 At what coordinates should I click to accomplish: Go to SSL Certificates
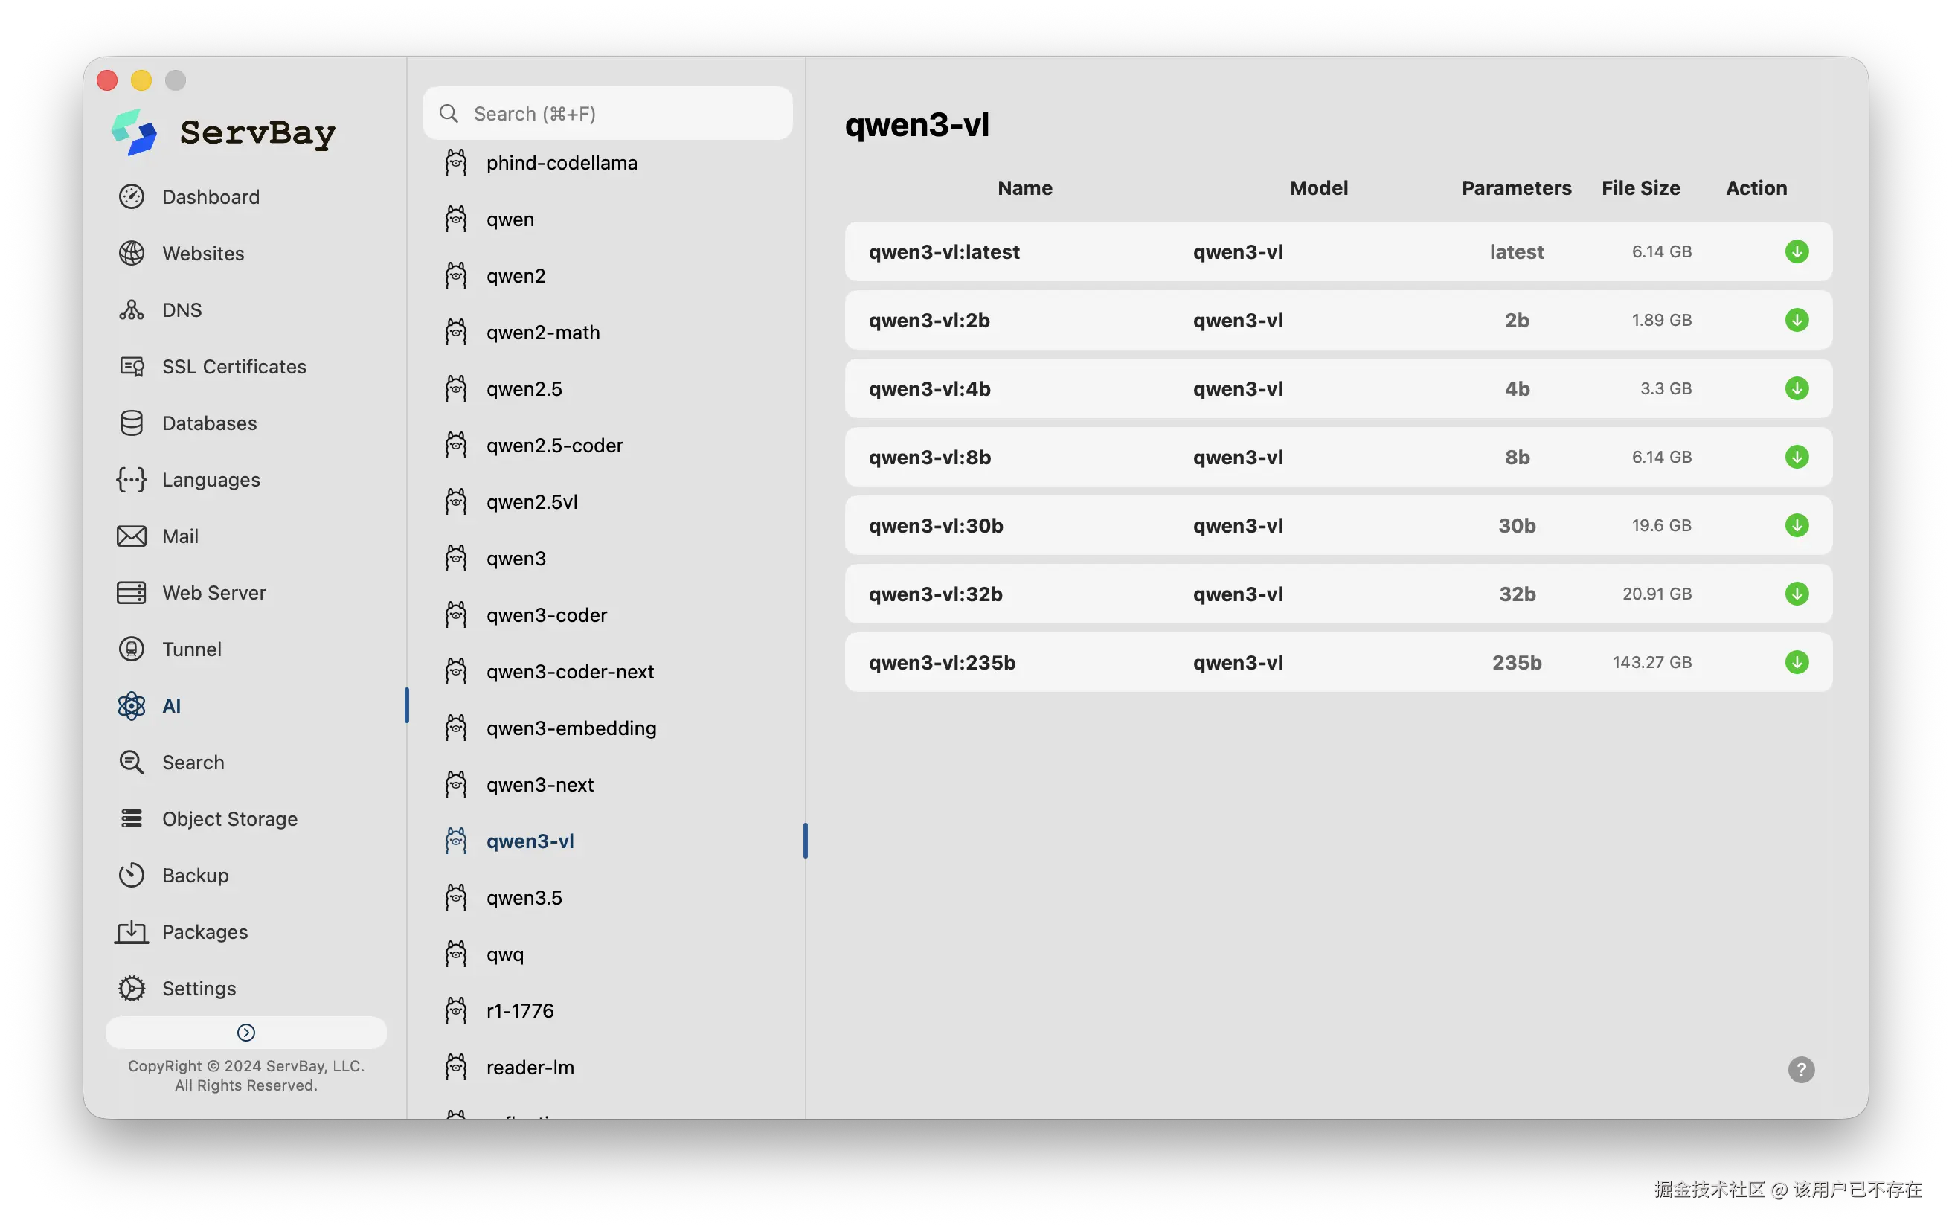tap(234, 367)
